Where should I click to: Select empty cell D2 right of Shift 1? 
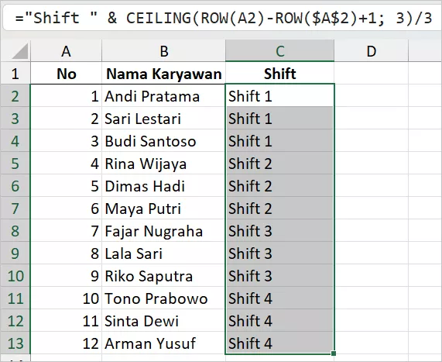tap(372, 96)
